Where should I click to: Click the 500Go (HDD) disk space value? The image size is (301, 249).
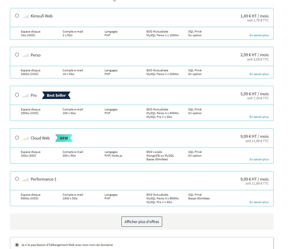30,199
